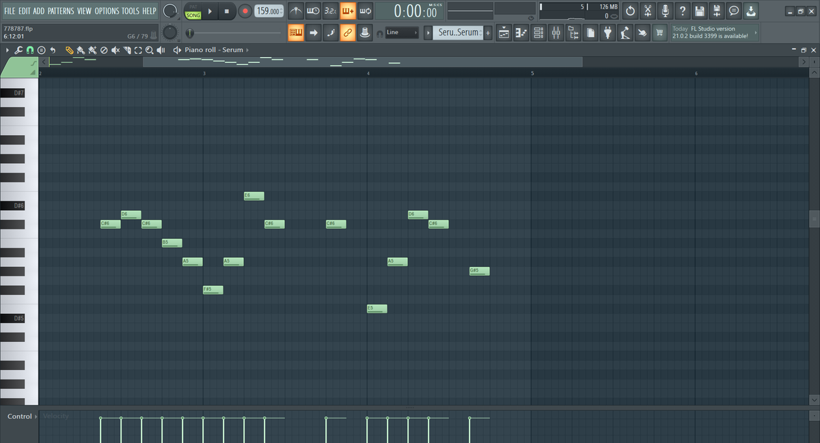Expand target channel arrow after Piano roll - Serum
Screen dimensions: 820x443
tap(247, 50)
